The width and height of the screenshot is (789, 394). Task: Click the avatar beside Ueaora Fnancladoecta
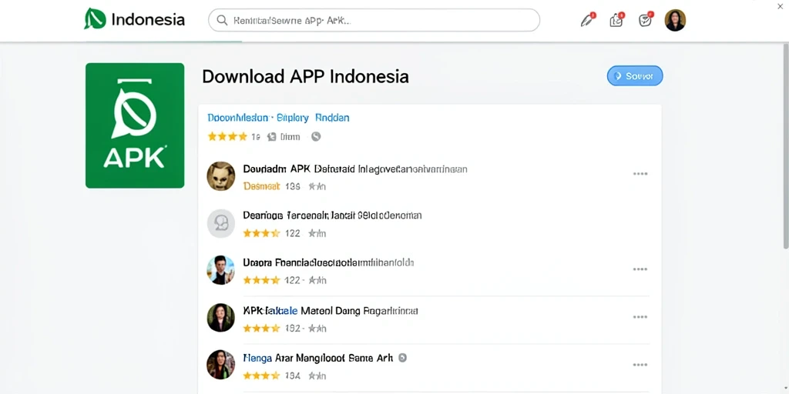221,270
